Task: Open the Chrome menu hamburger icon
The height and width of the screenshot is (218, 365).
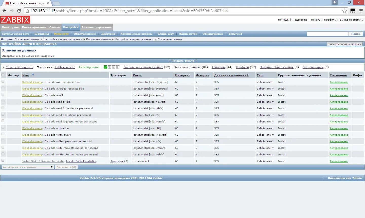Action: pyautogui.click(x=361, y=11)
